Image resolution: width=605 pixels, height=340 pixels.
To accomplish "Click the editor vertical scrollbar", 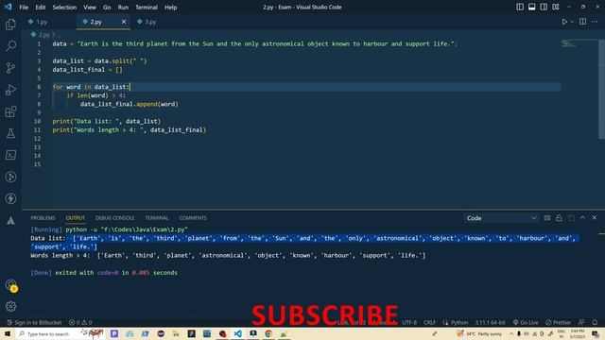I will tap(601, 89).
